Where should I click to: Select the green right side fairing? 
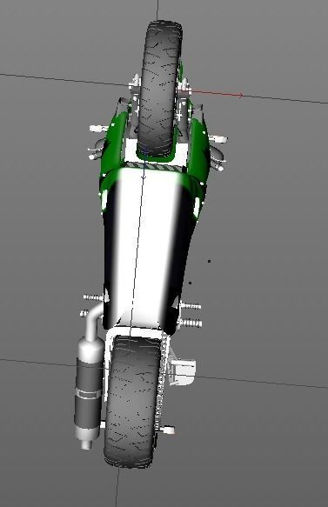coord(198,152)
